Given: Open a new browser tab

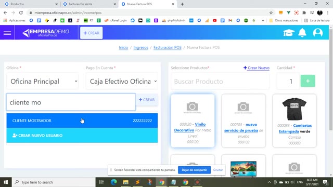Looking at the screenshot, I should pyautogui.click(x=182, y=4).
